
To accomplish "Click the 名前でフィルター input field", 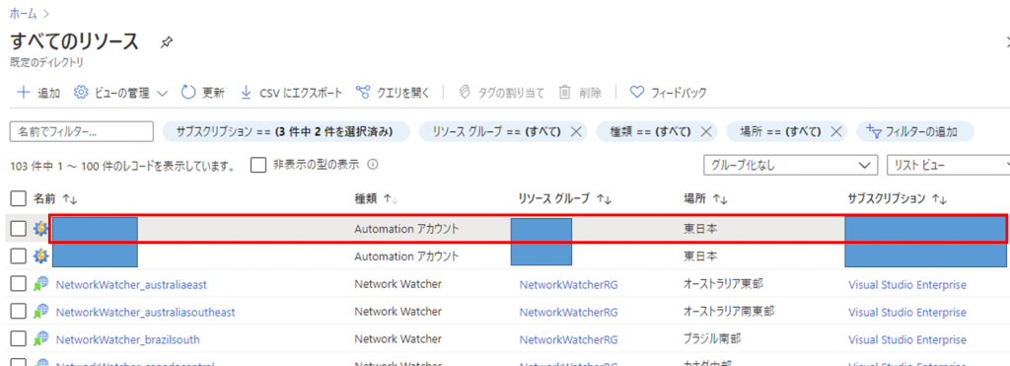I will click(x=82, y=131).
